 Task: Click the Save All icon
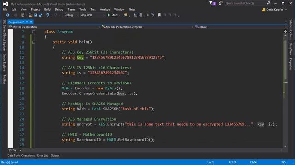tap(41, 15)
